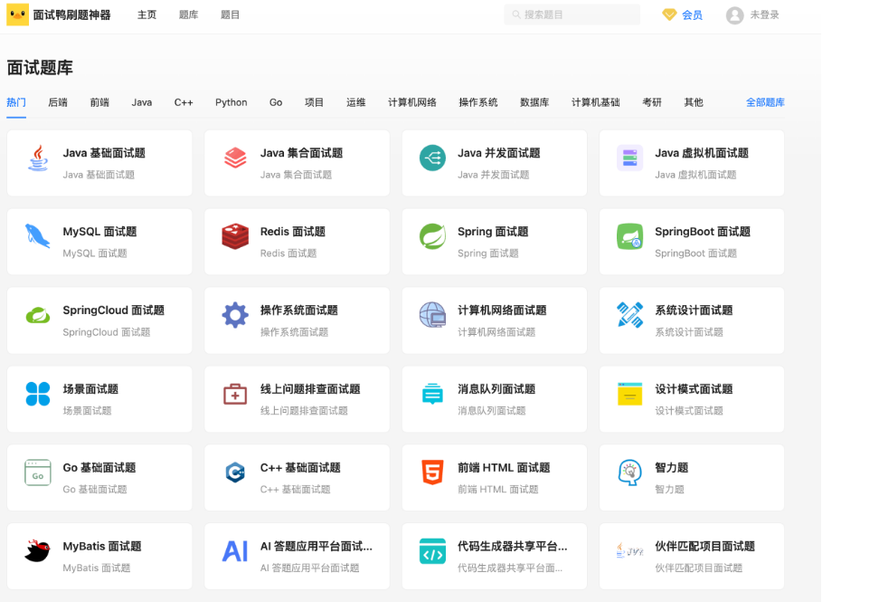The height and width of the screenshot is (602, 879).
Task: Click the 未登录 login text
Action: click(x=765, y=14)
